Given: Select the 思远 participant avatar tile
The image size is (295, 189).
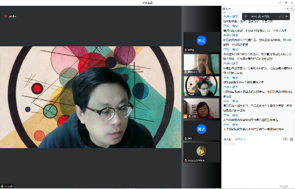Looking at the screenshot, I should coord(201,41).
